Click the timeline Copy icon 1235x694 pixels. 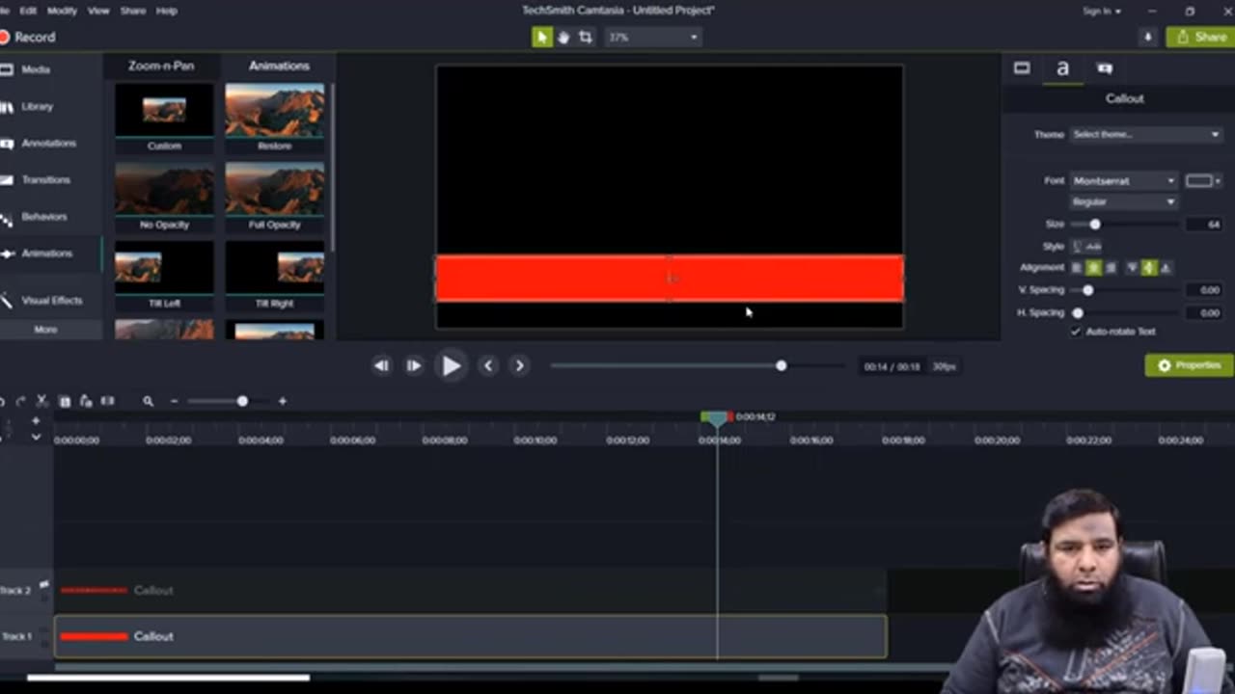coord(65,401)
